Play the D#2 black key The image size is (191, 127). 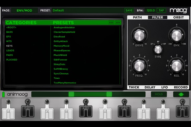pos(28,111)
